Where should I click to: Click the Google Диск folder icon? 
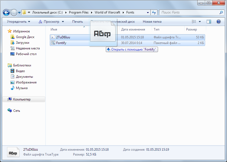pyautogui.click(x=12, y=37)
